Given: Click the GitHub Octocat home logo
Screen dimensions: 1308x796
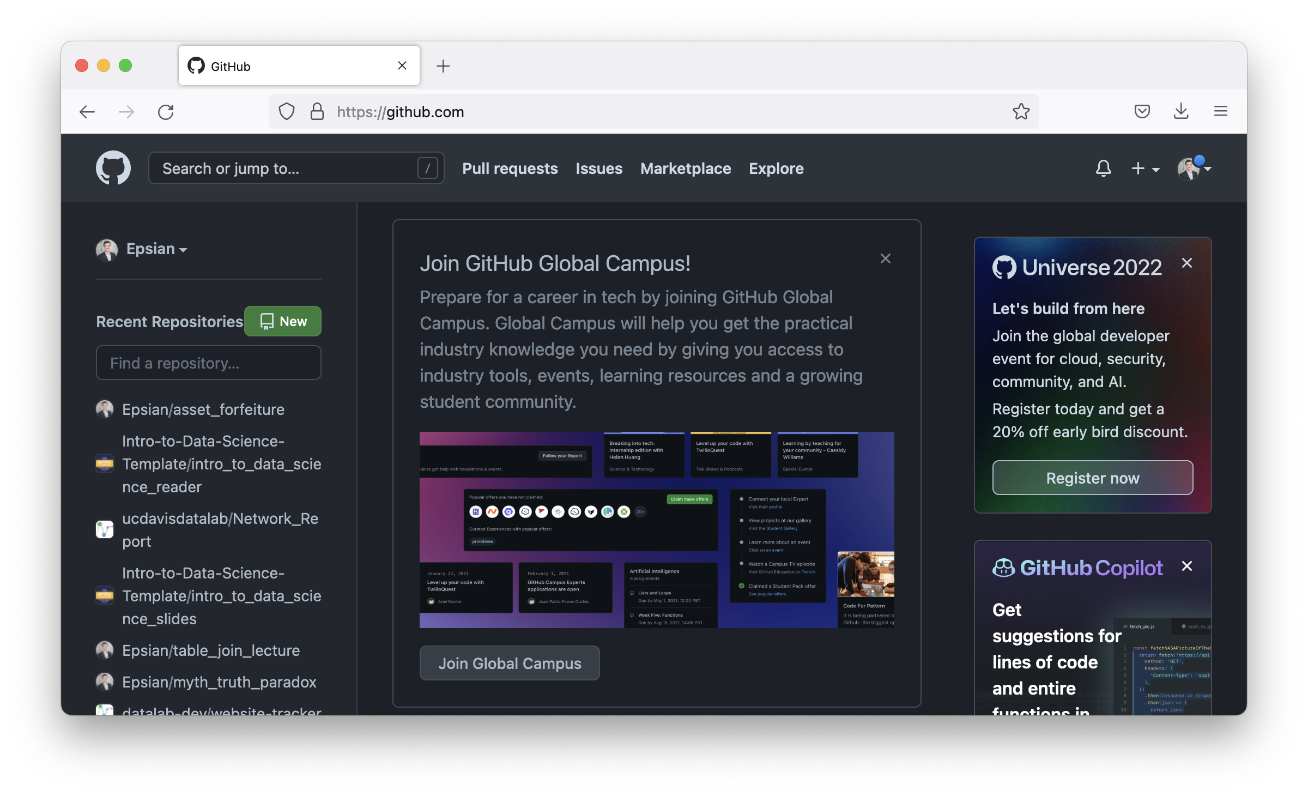Looking at the screenshot, I should pyautogui.click(x=113, y=168).
